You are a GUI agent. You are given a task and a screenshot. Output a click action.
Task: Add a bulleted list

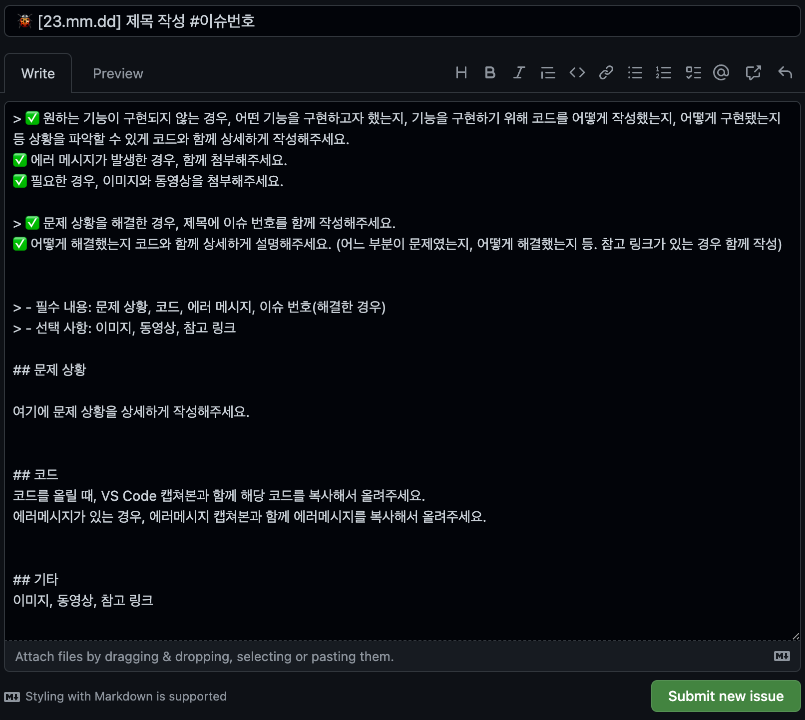pyautogui.click(x=635, y=73)
